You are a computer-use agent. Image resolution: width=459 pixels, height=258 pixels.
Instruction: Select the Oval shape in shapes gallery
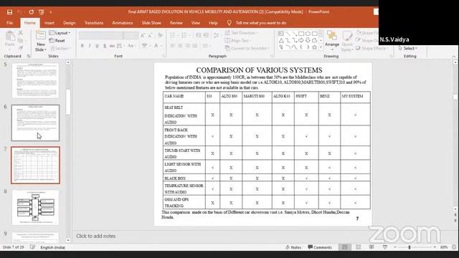tap(308, 34)
